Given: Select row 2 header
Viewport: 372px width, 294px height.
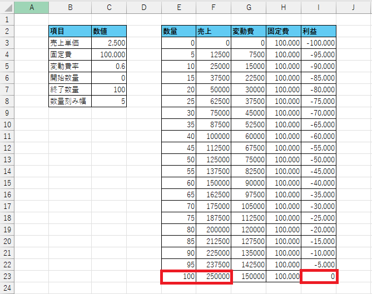Looking at the screenshot, I should click(7, 31).
